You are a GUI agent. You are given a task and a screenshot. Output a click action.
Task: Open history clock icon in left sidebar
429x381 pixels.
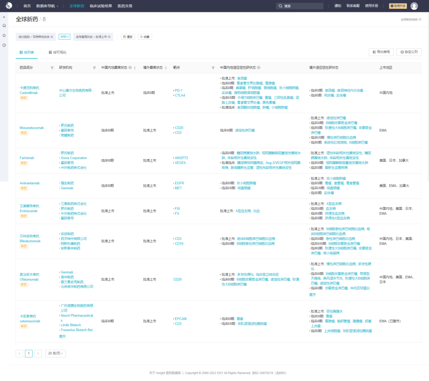click(x=4, y=45)
